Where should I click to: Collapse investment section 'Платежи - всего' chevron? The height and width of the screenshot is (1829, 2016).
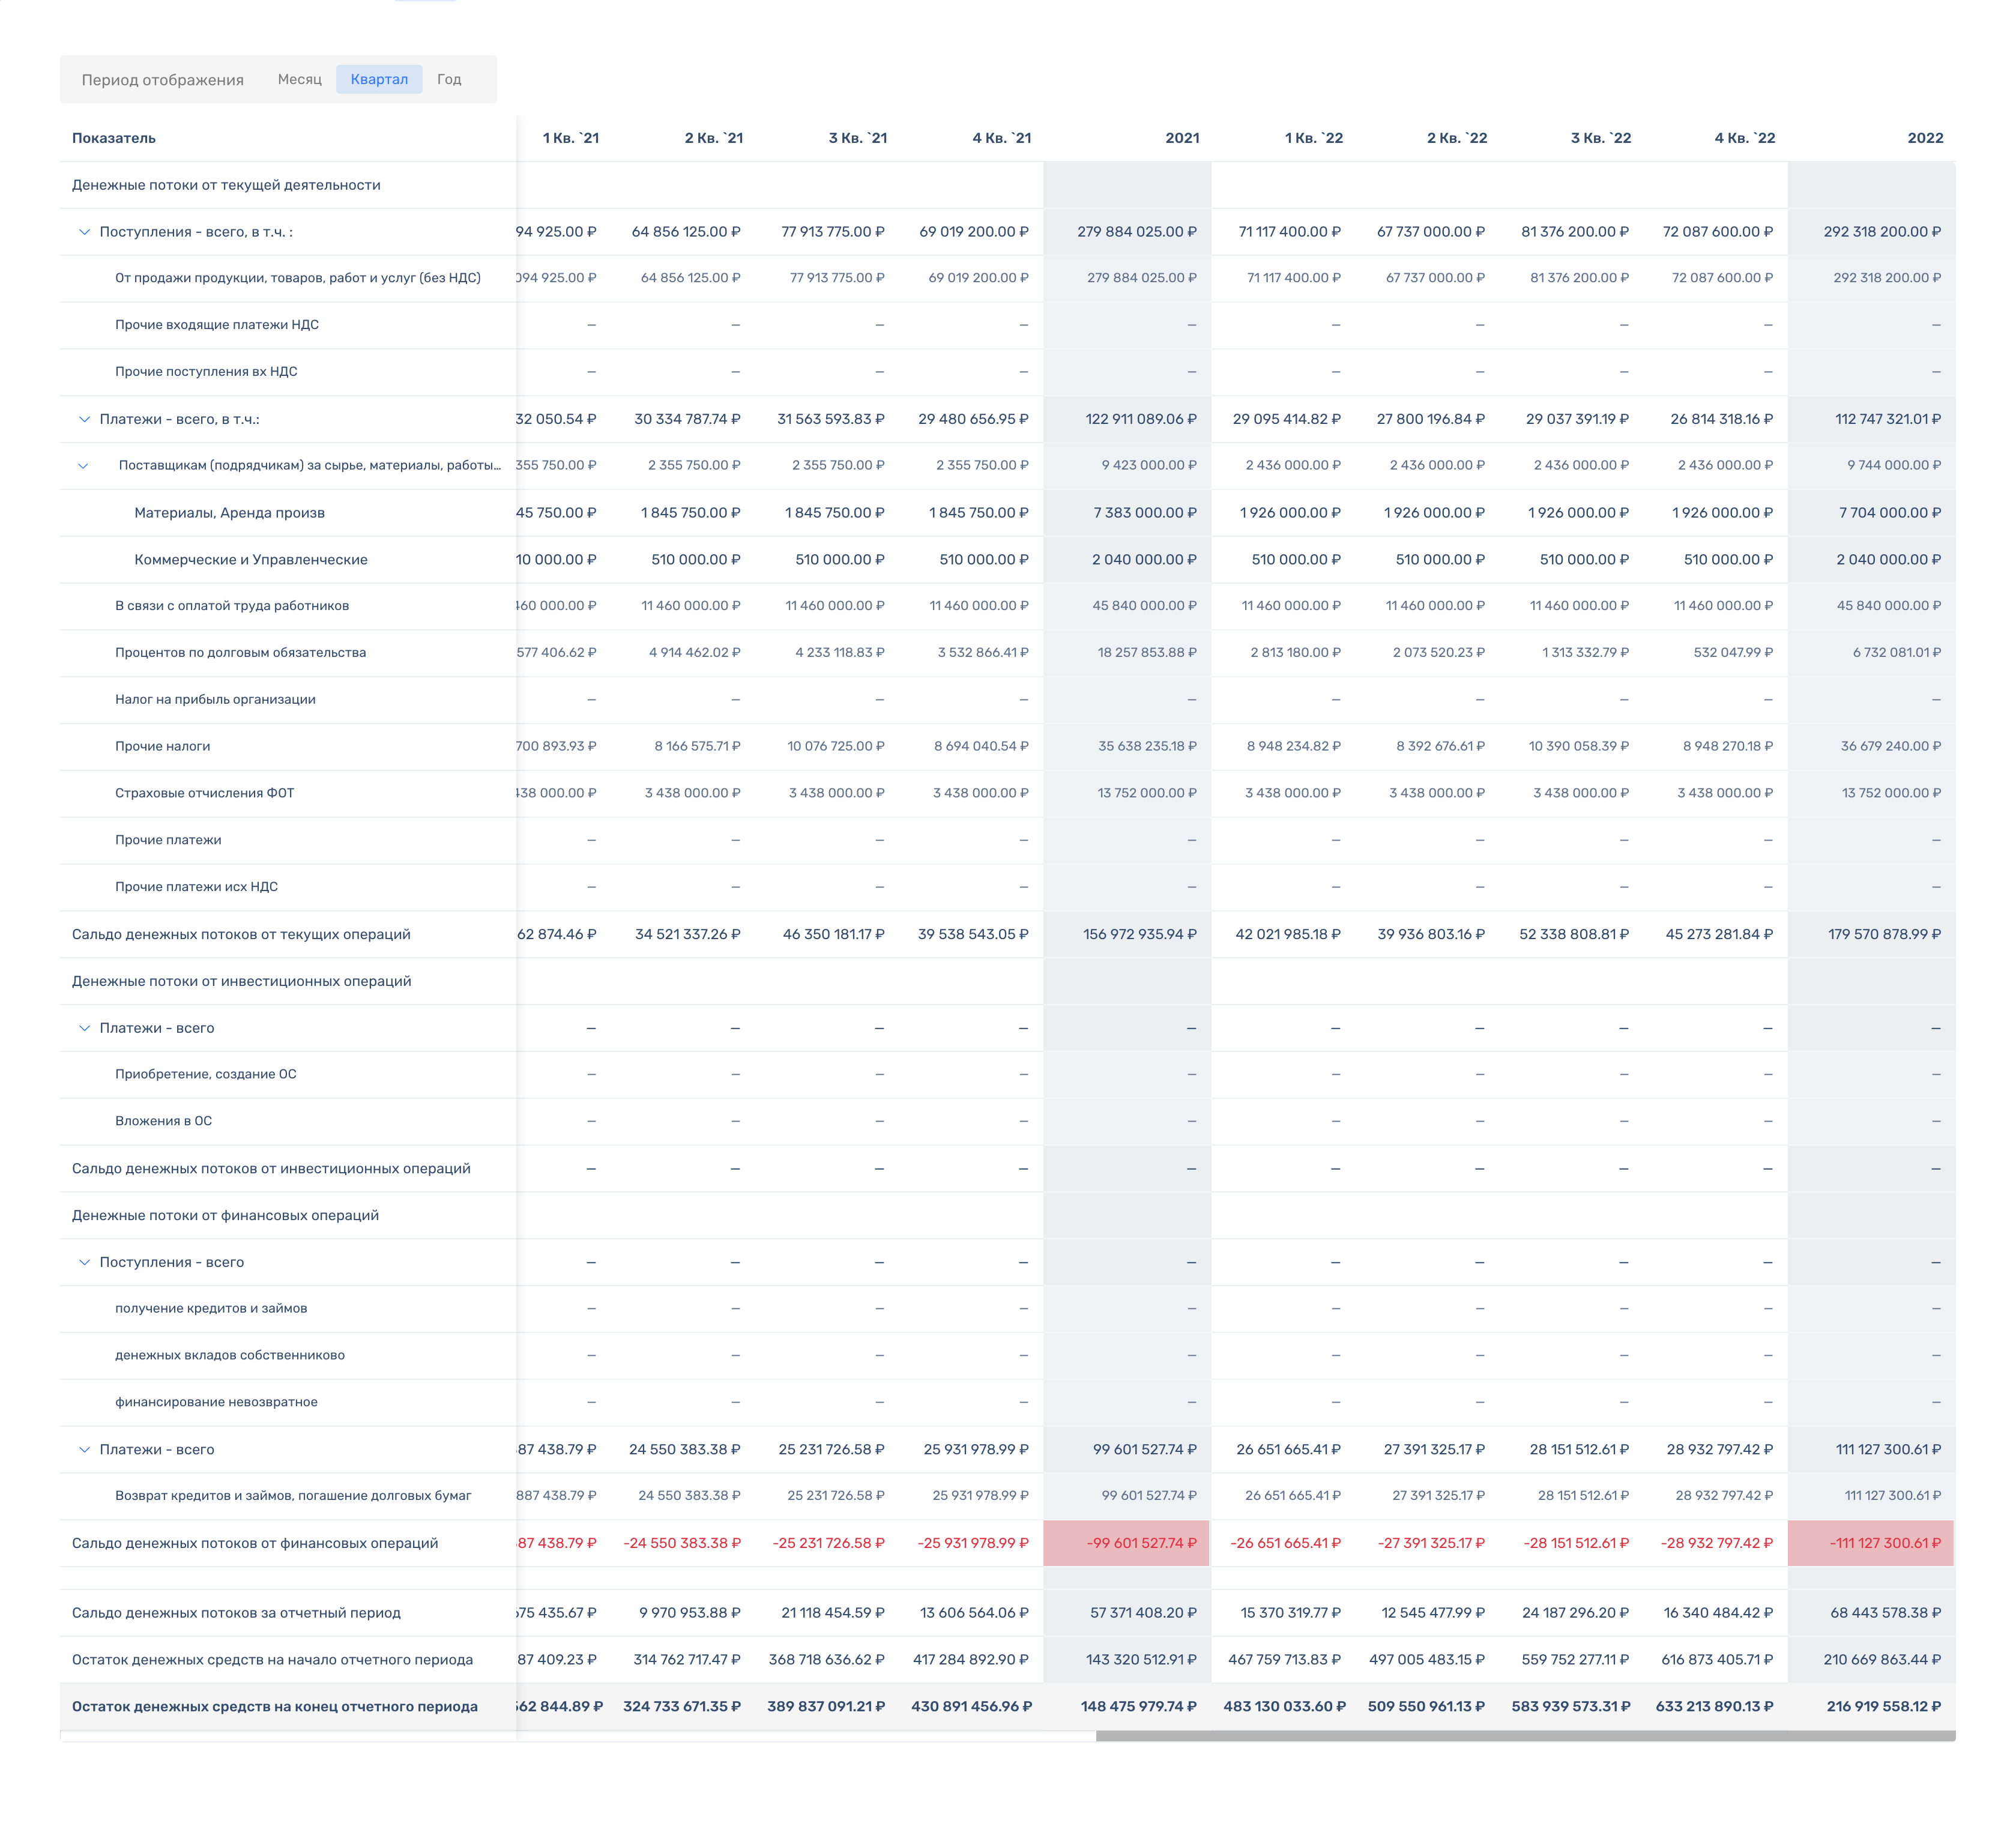click(84, 1028)
